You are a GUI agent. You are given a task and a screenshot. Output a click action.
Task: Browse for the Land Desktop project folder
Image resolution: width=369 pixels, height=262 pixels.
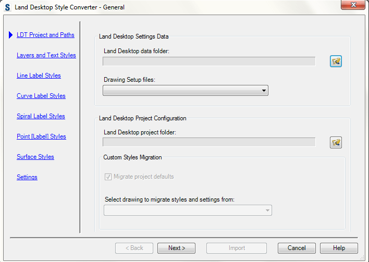(x=336, y=143)
